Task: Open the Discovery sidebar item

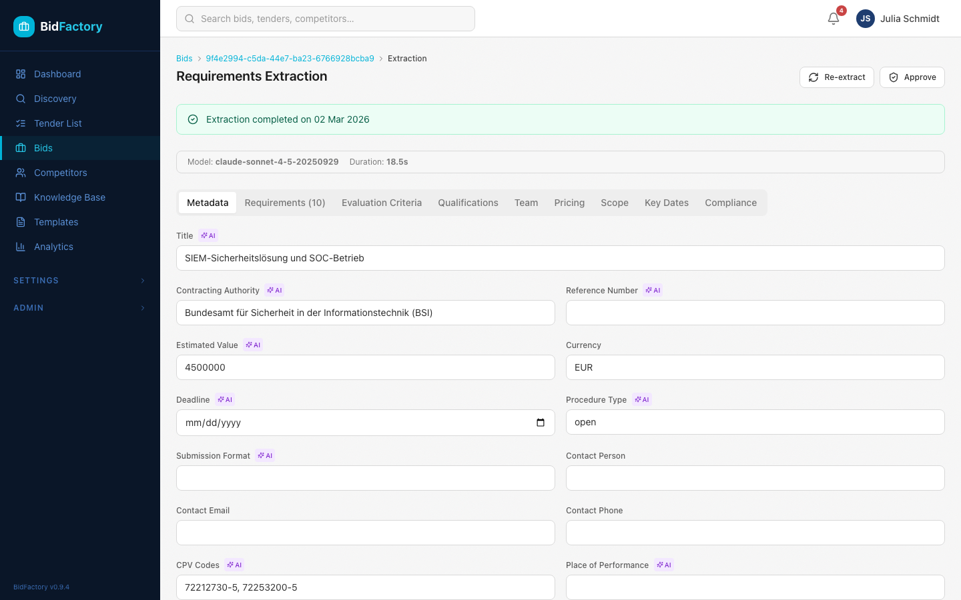Action: 80,99
